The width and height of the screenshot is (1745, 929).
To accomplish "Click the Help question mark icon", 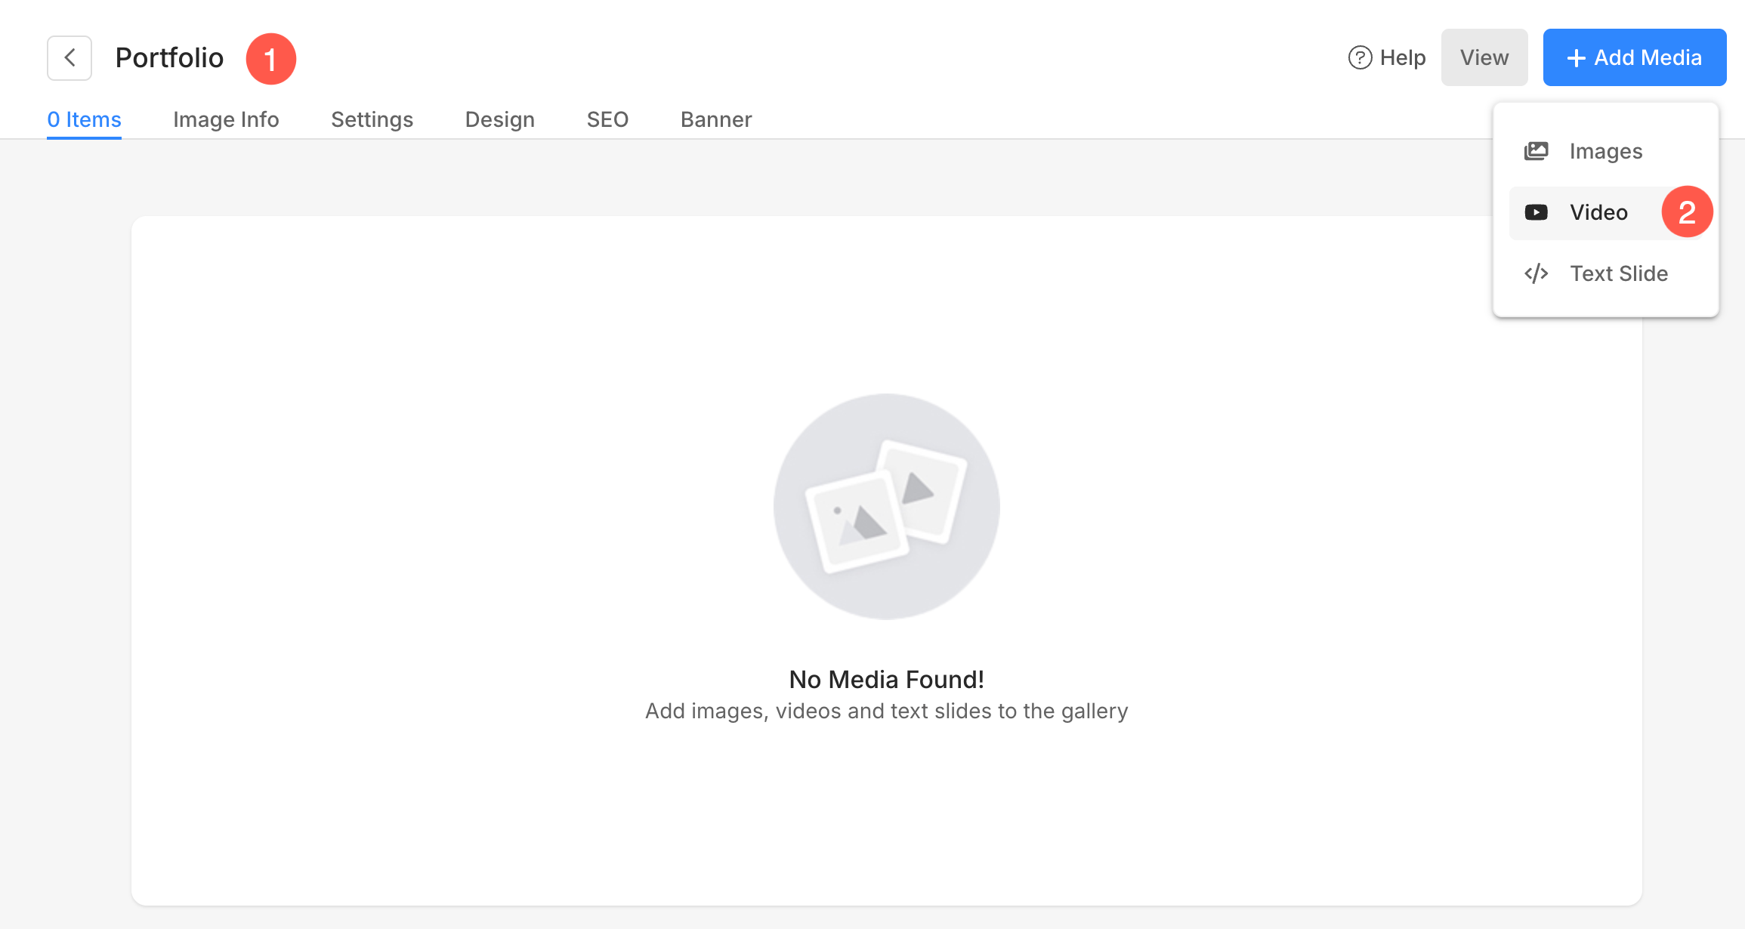I will tap(1360, 58).
